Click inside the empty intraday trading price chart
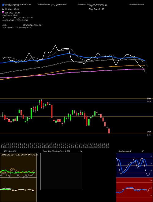Screen dimensions: 153x202 [61, 171]
